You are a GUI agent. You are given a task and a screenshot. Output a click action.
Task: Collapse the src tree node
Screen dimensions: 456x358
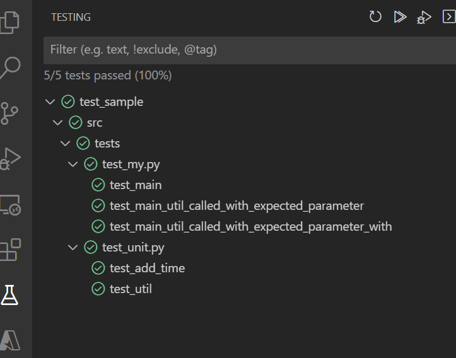pyautogui.click(x=58, y=123)
